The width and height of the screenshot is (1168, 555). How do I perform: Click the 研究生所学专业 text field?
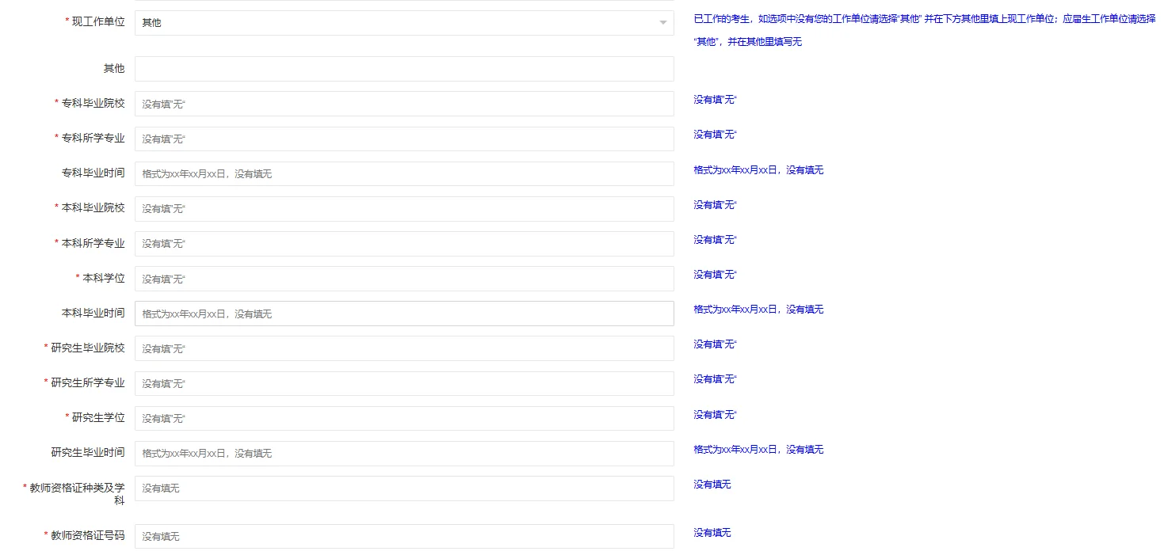click(x=403, y=383)
